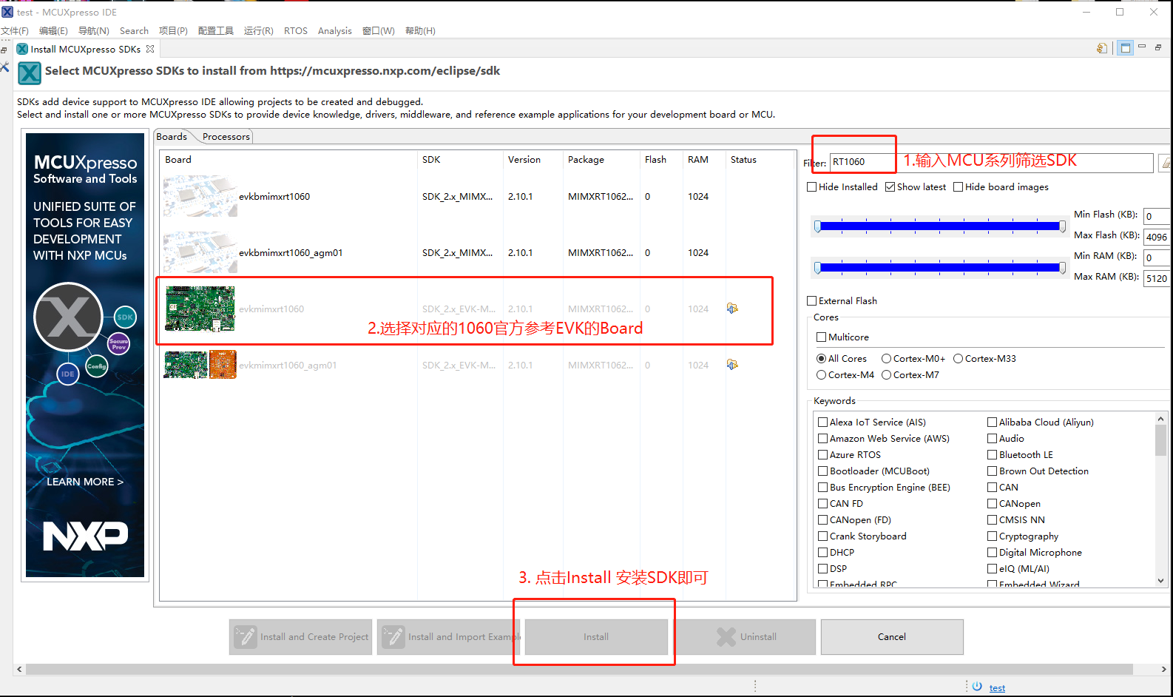
Task: Open the test link in the status bar
Action: pos(997,688)
